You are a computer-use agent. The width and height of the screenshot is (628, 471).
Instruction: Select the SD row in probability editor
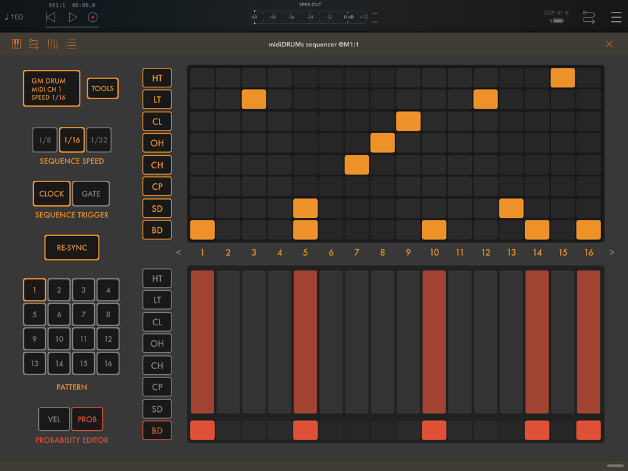157,409
